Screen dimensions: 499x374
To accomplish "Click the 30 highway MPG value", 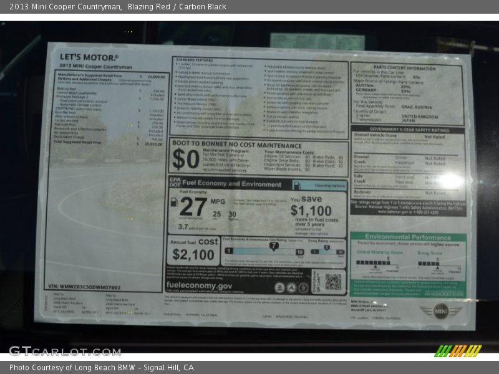I will coord(232,214).
